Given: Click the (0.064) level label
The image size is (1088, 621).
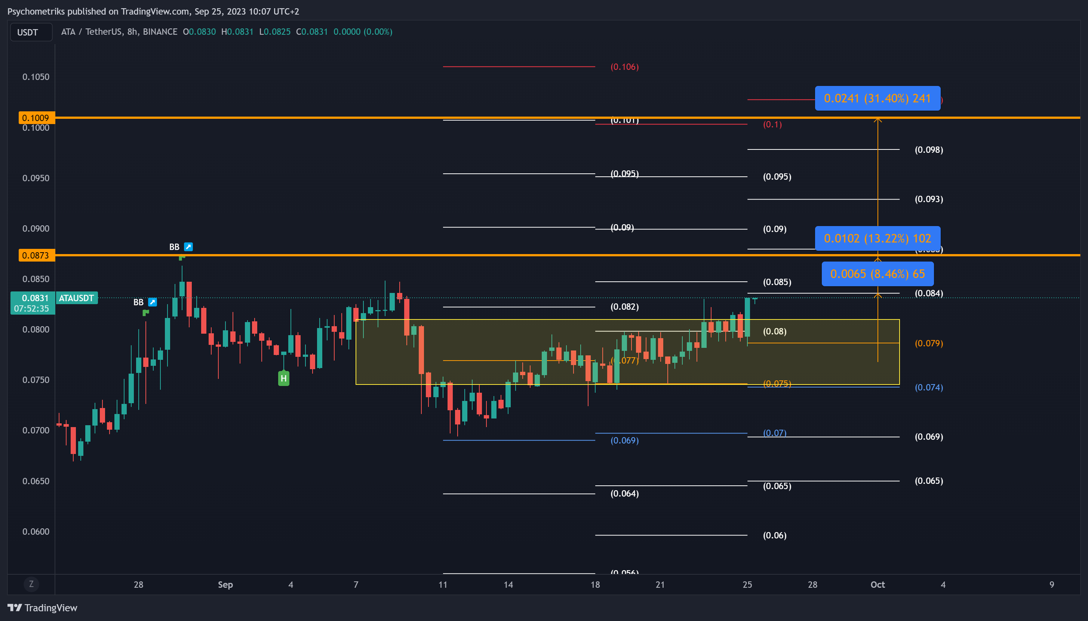Looking at the screenshot, I should (624, 494).
